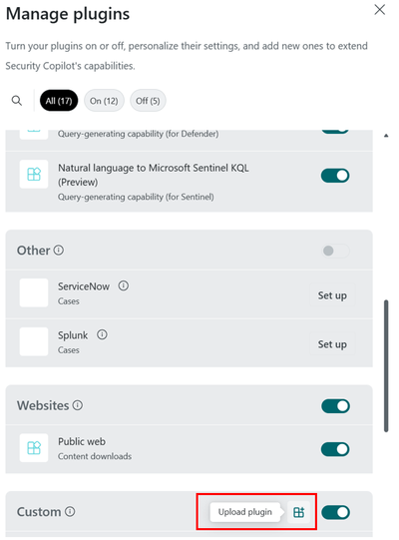Click the Sentinel KQL plugin icon
399x540 pixels.
[x=34, y=174]
